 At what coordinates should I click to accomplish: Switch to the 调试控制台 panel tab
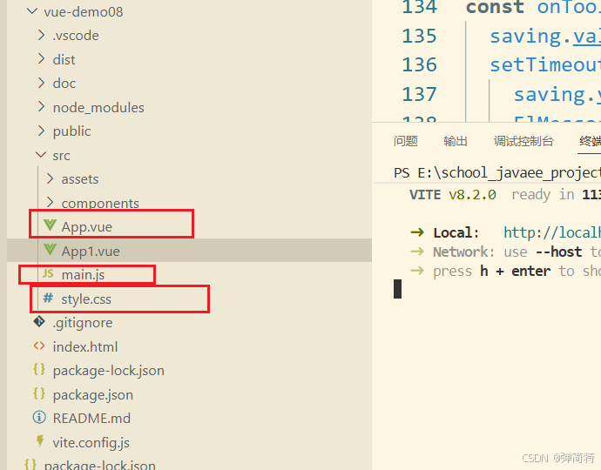[523, 141]
